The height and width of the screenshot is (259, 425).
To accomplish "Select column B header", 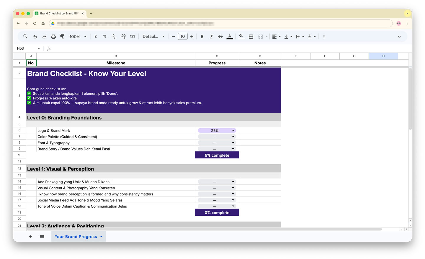I will [116, 56].
